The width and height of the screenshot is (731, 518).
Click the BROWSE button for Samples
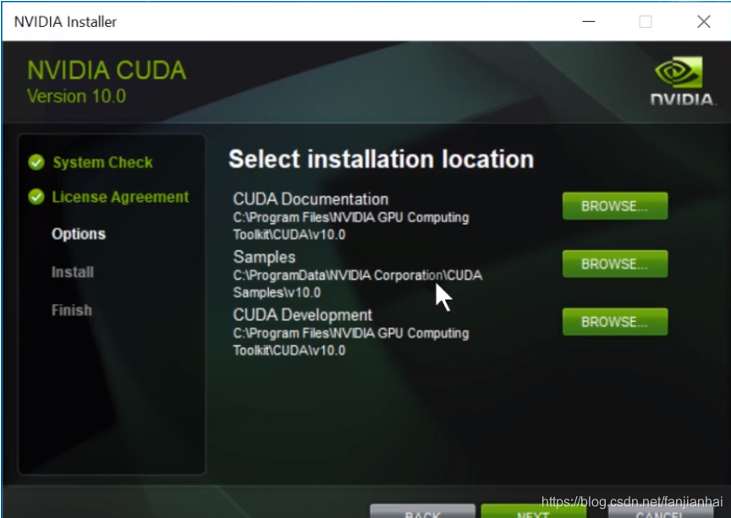(x=615, y=264)
